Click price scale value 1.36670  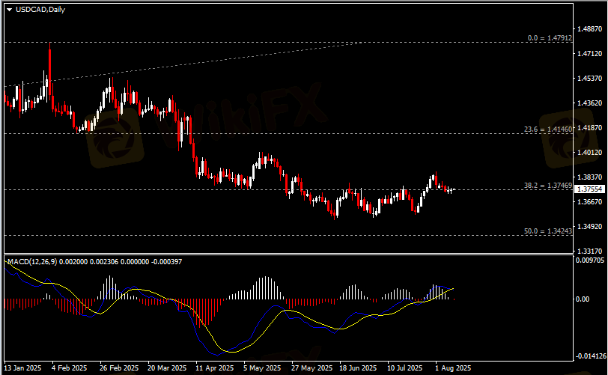(x=589, y=201)
